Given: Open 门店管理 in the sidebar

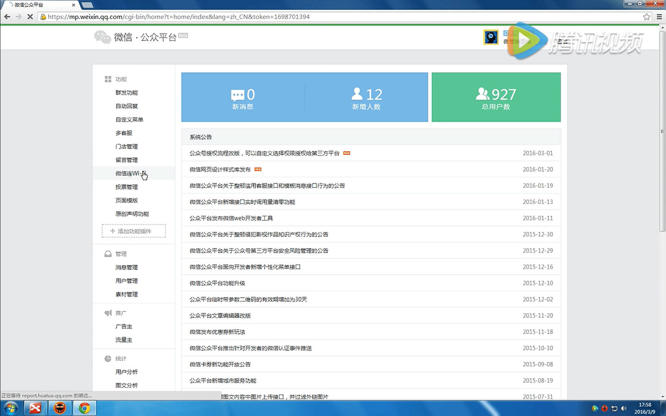Looking at the screenshot, I should coord(126,146).
